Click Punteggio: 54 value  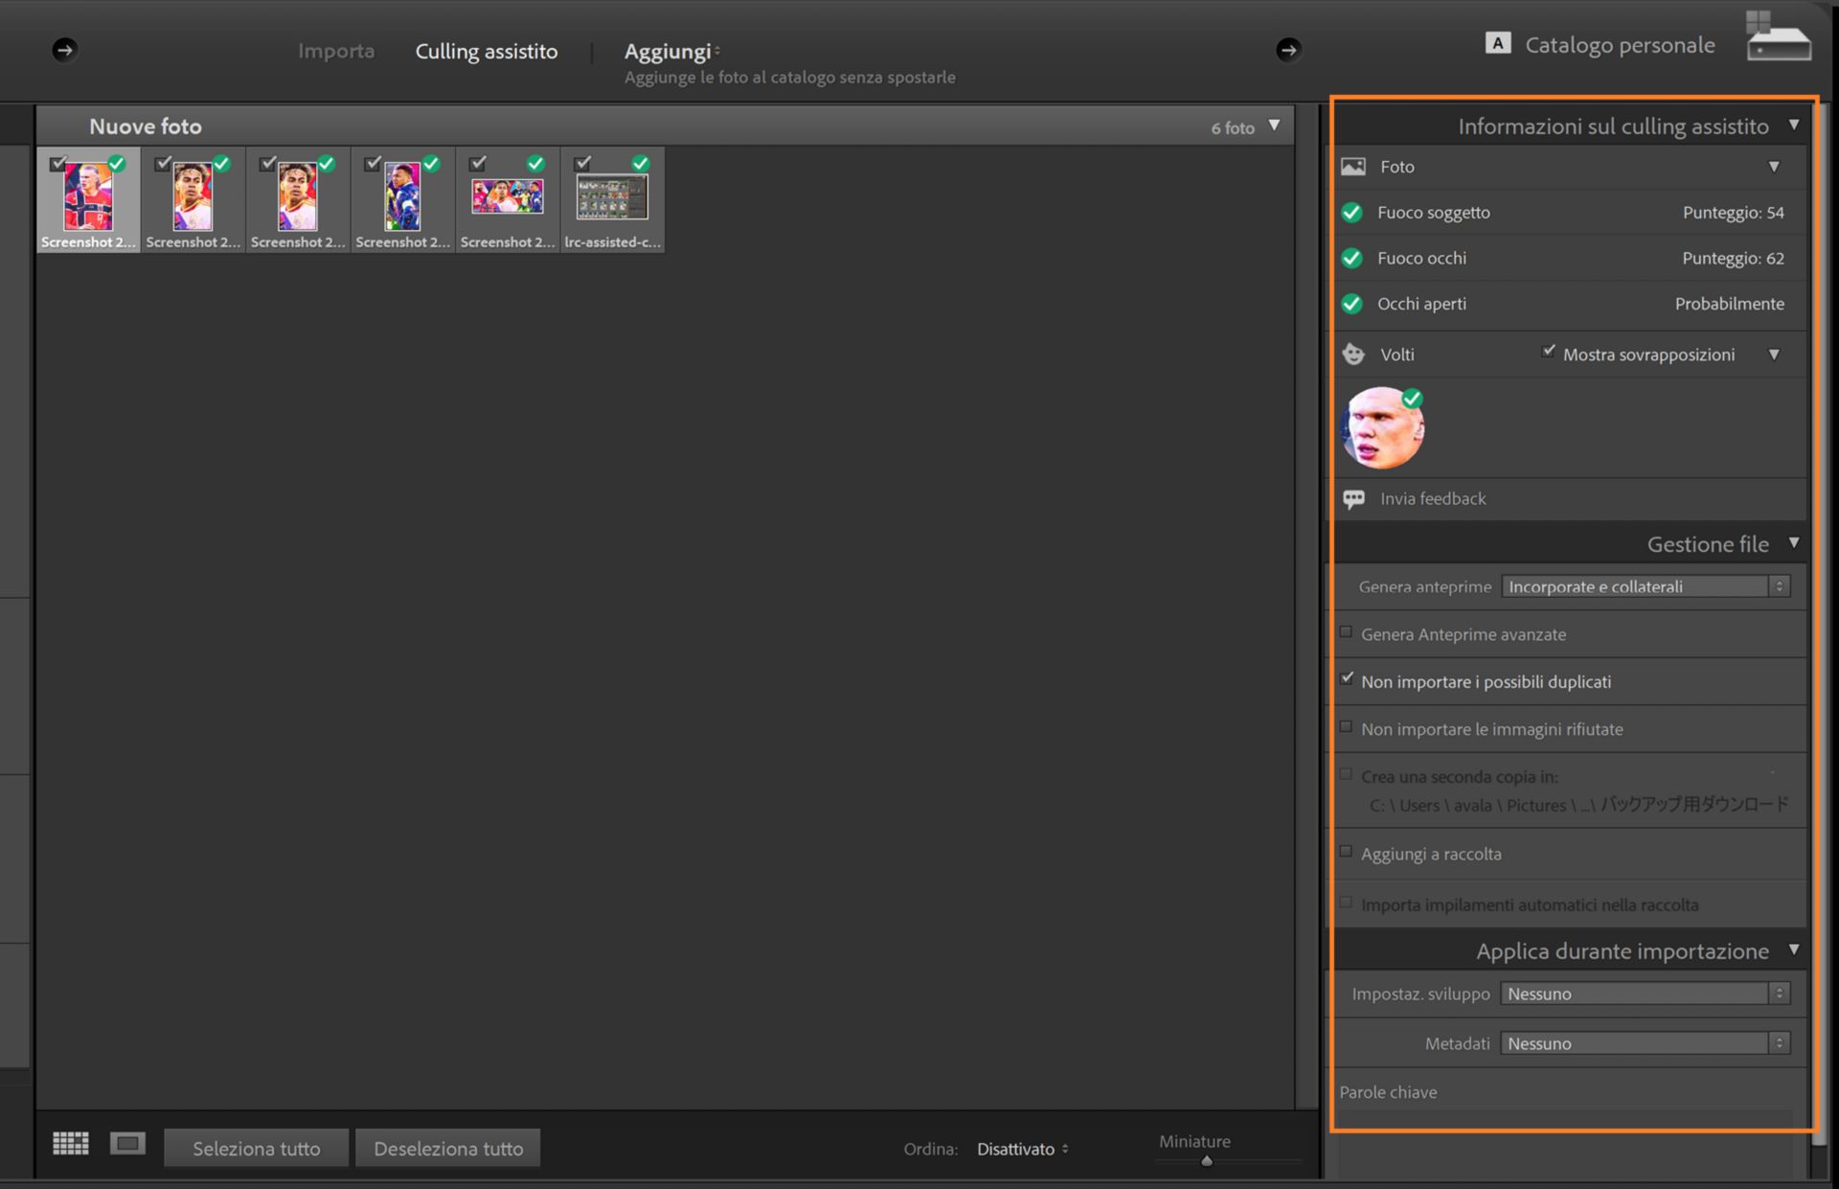[1734, 213]
